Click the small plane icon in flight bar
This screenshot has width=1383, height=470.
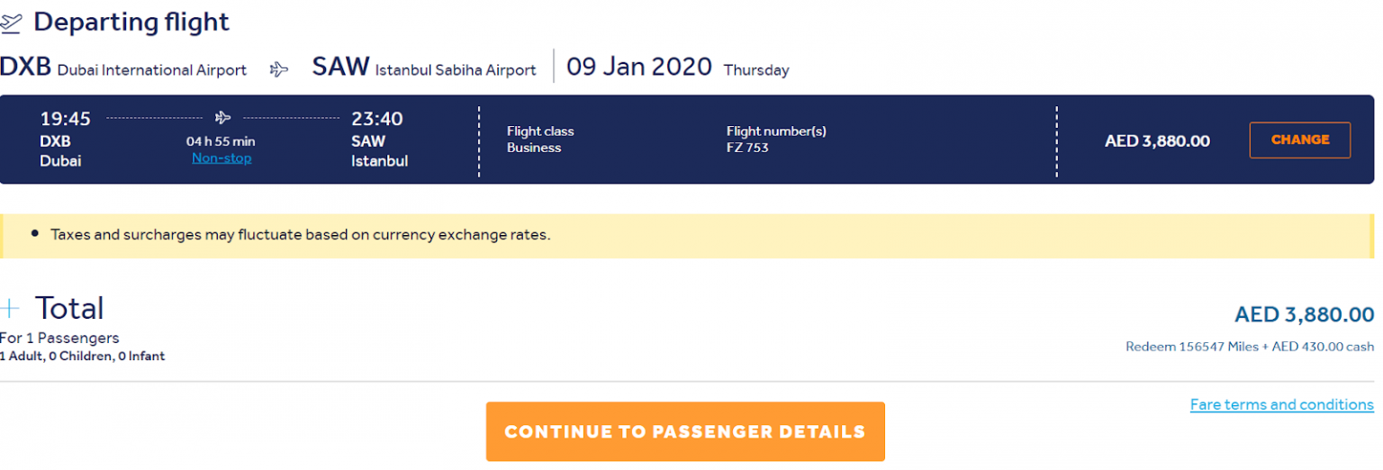[223, 118]
